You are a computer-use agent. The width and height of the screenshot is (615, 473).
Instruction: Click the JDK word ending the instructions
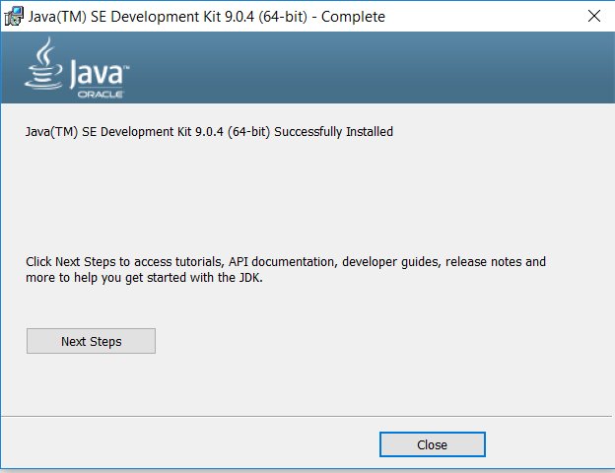coord(250,278)
